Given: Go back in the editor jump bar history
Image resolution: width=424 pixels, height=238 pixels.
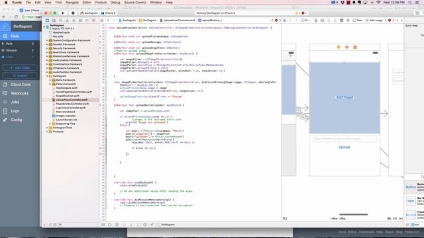Looking at the screenshot, I should pos(108,20).
